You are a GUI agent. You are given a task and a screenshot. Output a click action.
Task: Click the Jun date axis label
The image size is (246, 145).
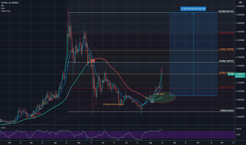click(103, 143)
